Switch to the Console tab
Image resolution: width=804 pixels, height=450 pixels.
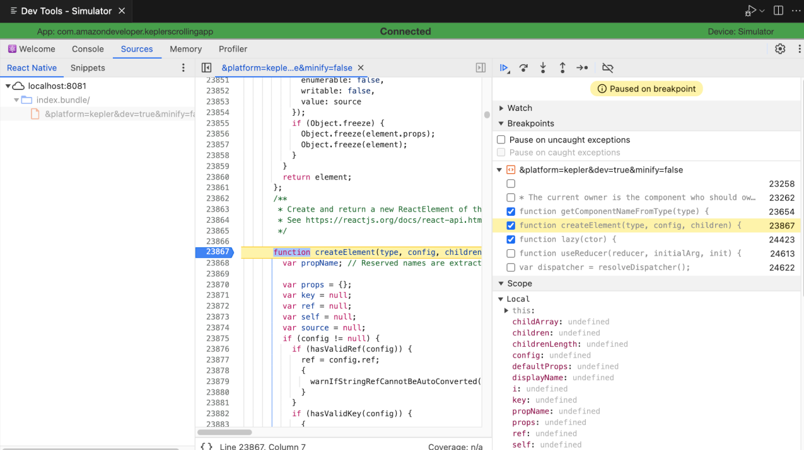pyautogui.click(x=88, y=49)
